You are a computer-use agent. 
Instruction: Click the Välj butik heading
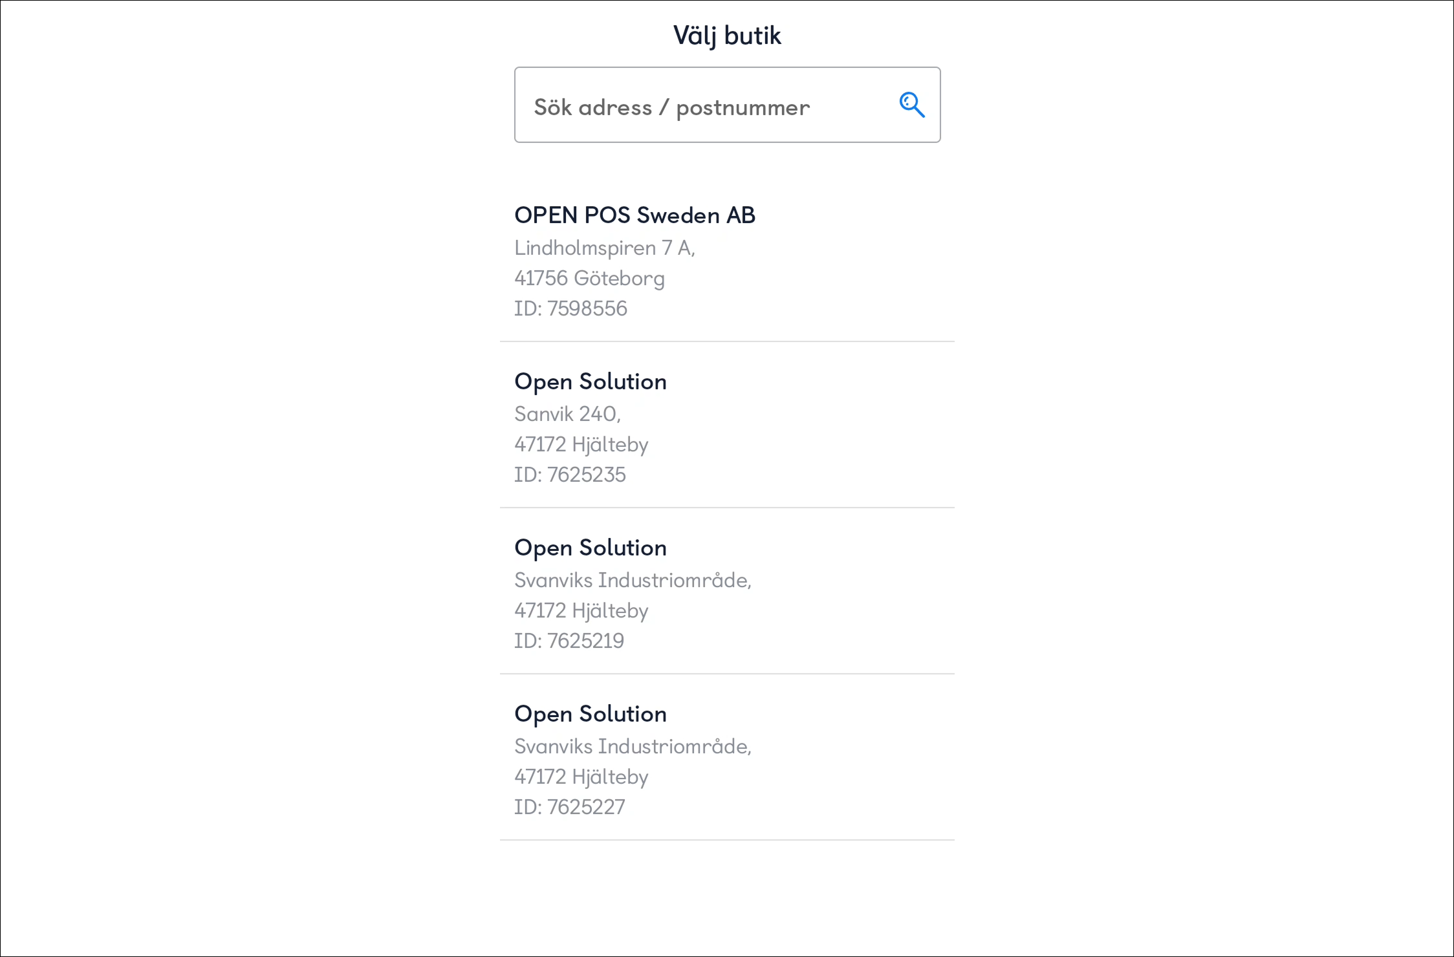tap(727, 36)
